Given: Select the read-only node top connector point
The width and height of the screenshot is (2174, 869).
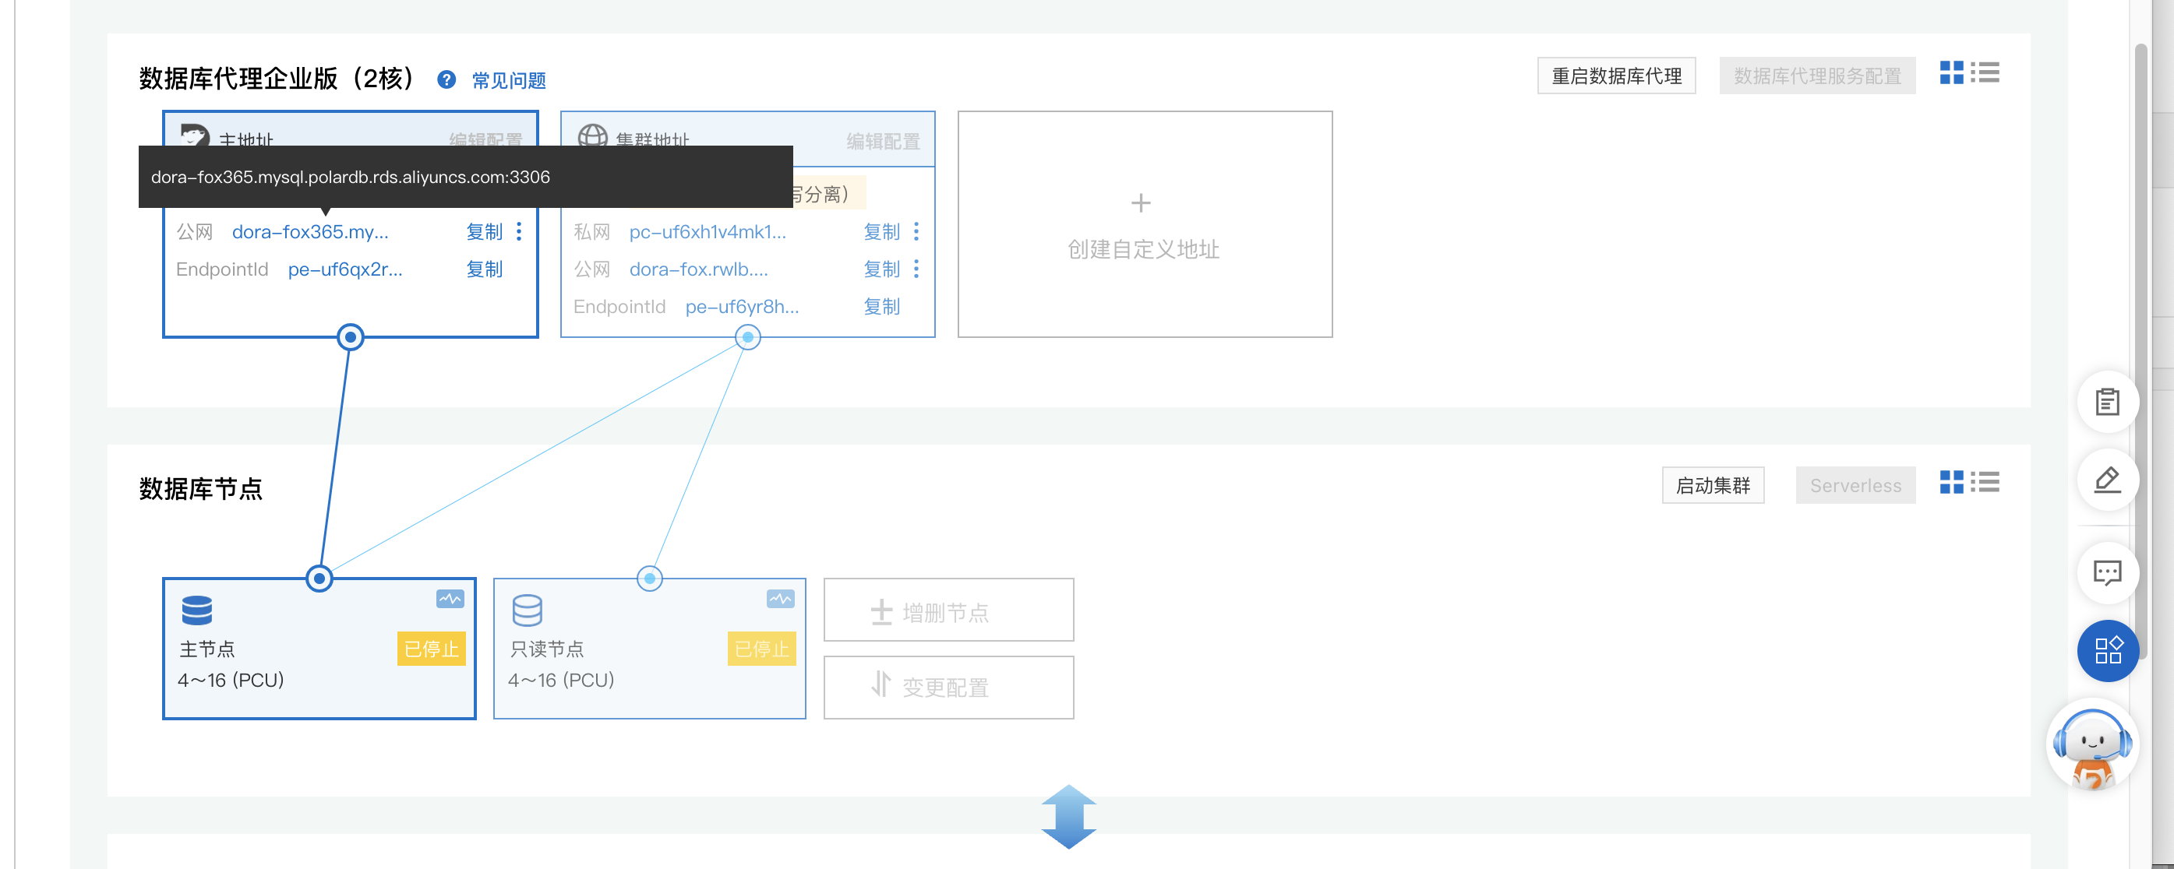Looking at the screenshot, I should click(x=649, y=578).
